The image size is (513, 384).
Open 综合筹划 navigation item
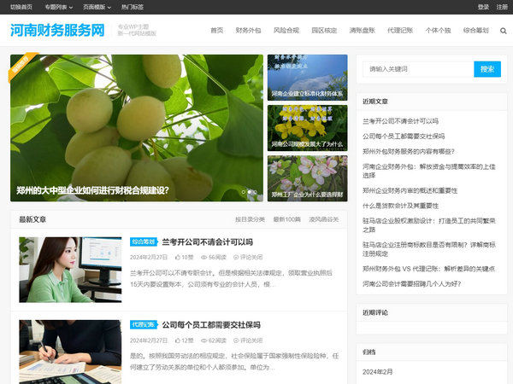(476, 31)
